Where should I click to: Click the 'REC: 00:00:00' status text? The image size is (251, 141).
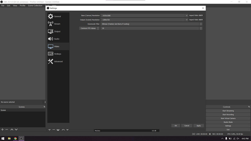218,134
